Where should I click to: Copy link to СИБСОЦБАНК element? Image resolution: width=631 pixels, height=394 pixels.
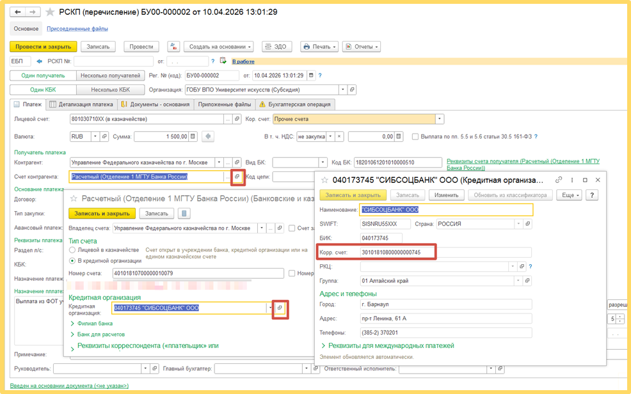[559, 180]
